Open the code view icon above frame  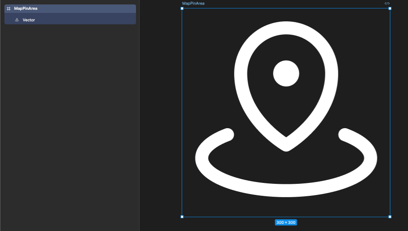coord(387,4)
